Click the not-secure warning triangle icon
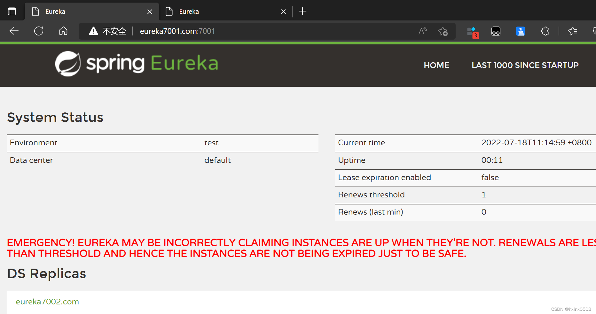Viewport: 596px width, 314px height. [93, 31]
